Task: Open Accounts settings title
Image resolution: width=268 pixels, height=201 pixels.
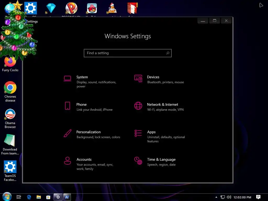Action: 84,159
